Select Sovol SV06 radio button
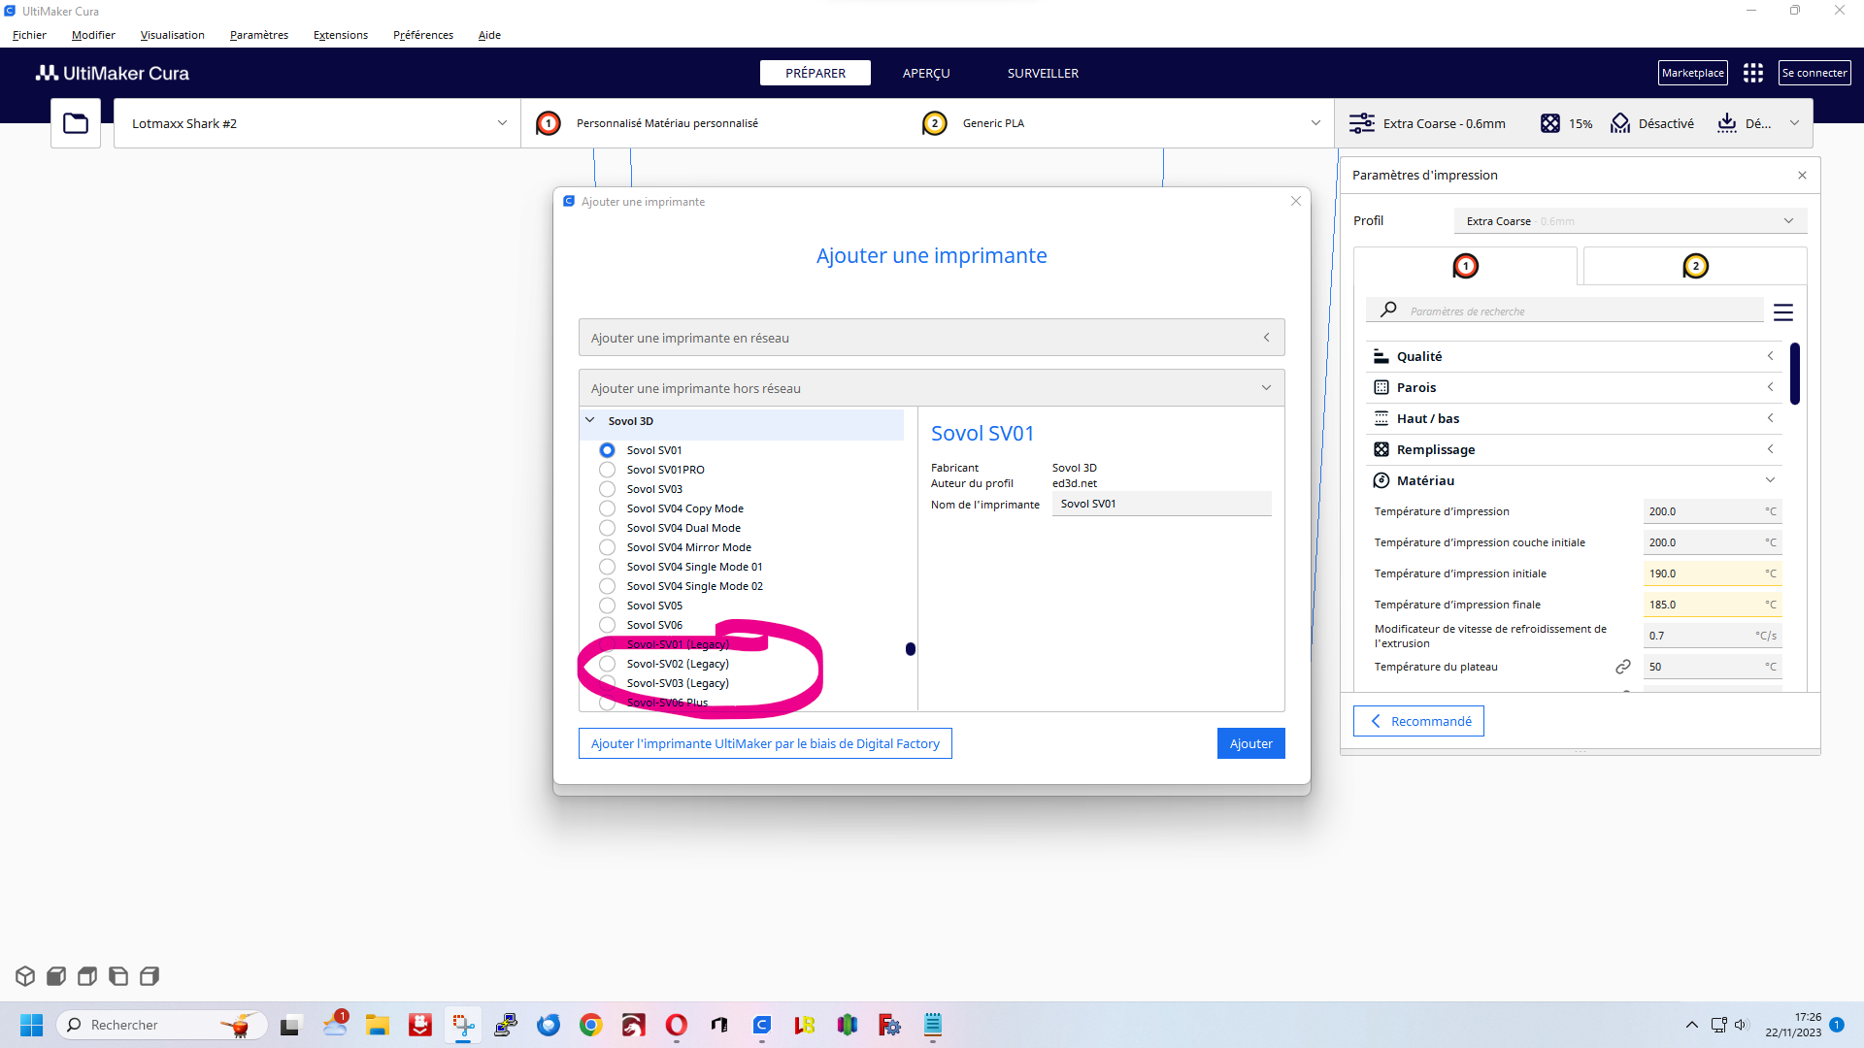The height and width of the screenshot is (1048, 1864). (x=607, y=625)
